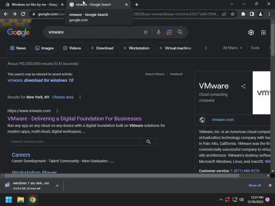
Task: Open the Careers sitelink
Action: (21, 155)
